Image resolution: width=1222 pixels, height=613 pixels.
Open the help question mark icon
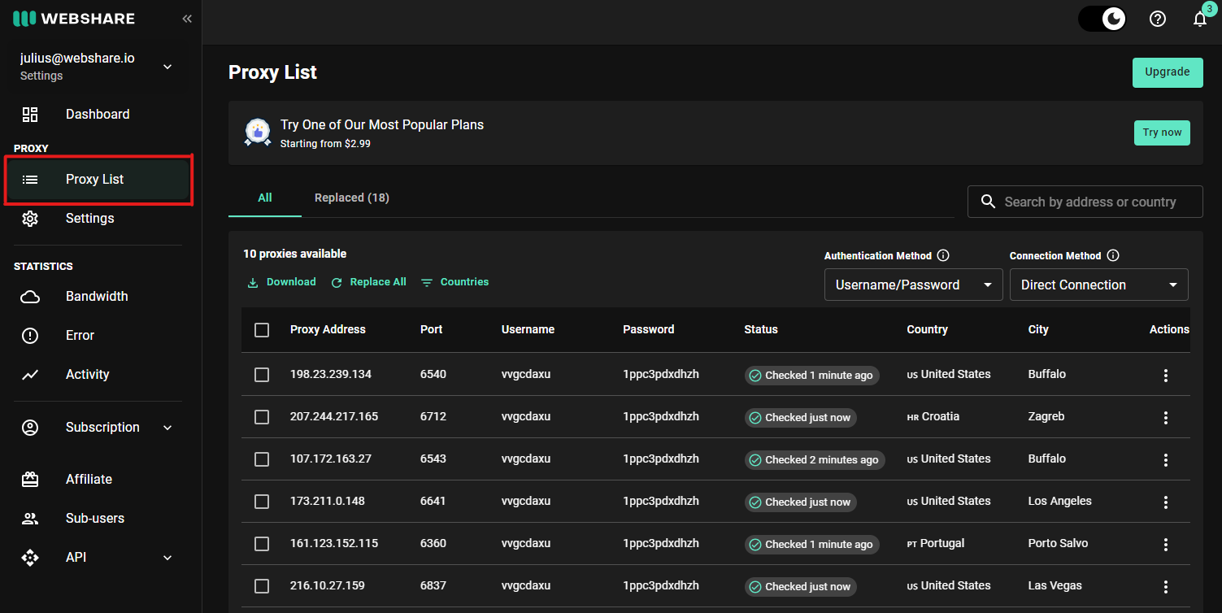pyautogui.click(x=1158, y=19)
